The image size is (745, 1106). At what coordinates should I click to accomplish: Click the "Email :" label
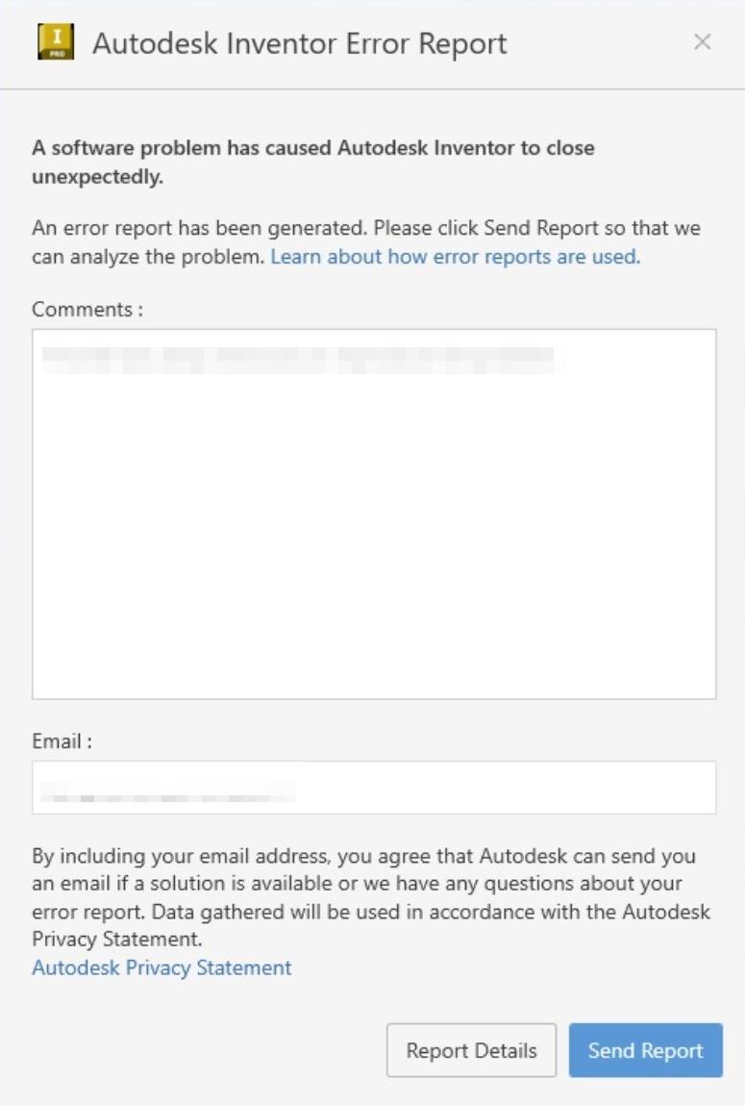click(62, 742)
